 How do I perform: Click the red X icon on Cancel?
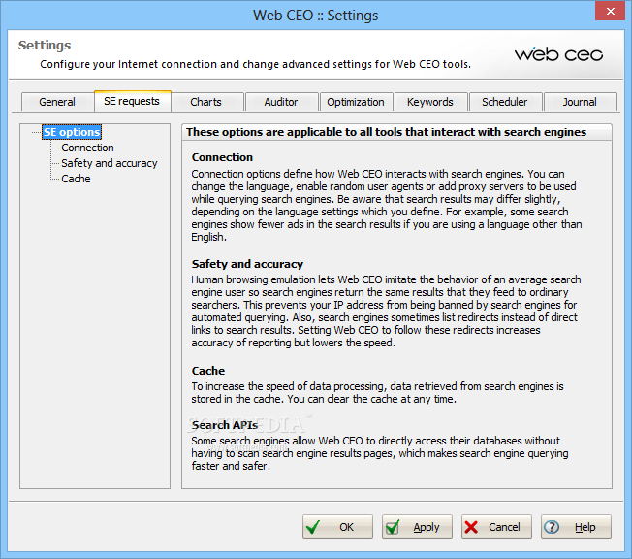point(471,527)
